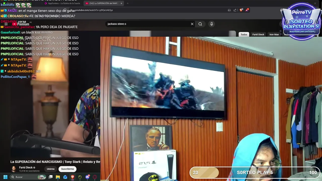The image size is (322, 181).
Task: Go to YouTube Premium home logo
Action: click(x=21, y=24)
